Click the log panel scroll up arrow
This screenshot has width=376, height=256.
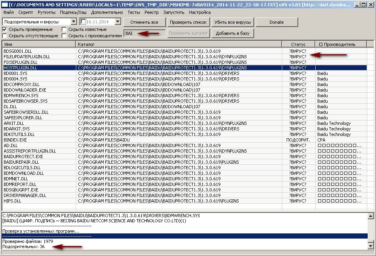pyautogui.click(x=370, y=216)
